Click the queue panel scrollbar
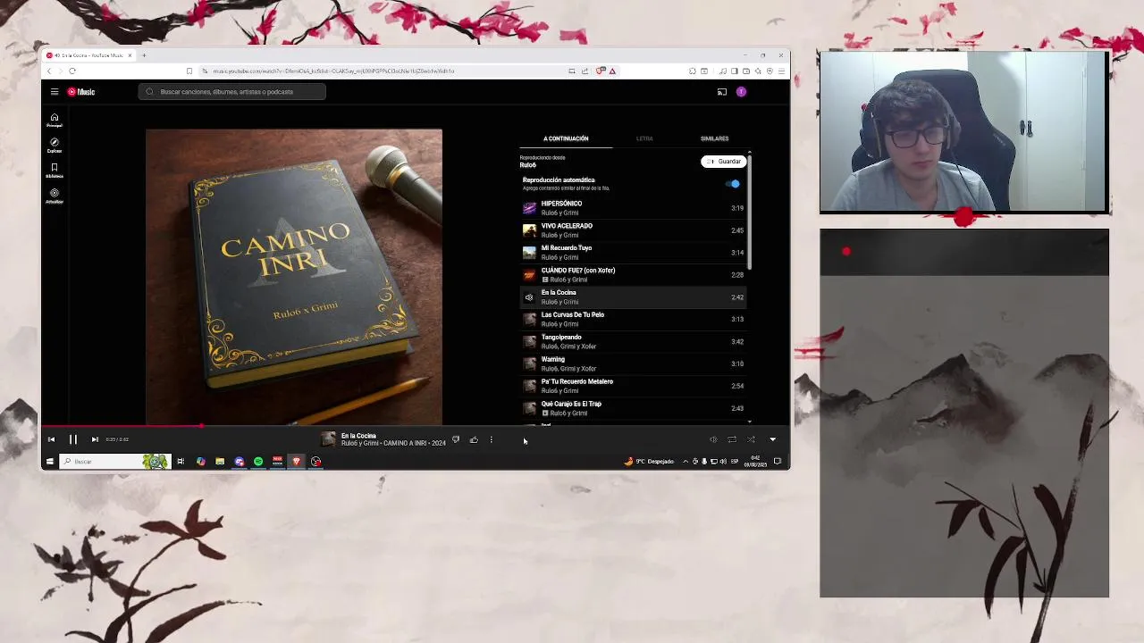Image resolution: width=1144 pixels, height=643 pixels. click(x=750, y=211)
